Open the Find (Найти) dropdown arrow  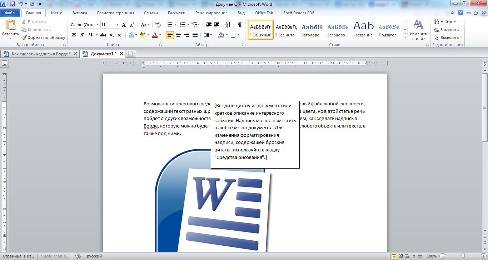[x=455, y=22]
